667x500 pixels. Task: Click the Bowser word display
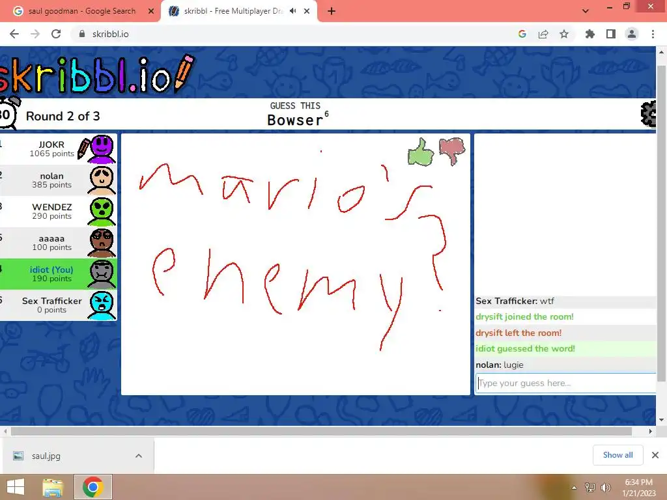295,120
